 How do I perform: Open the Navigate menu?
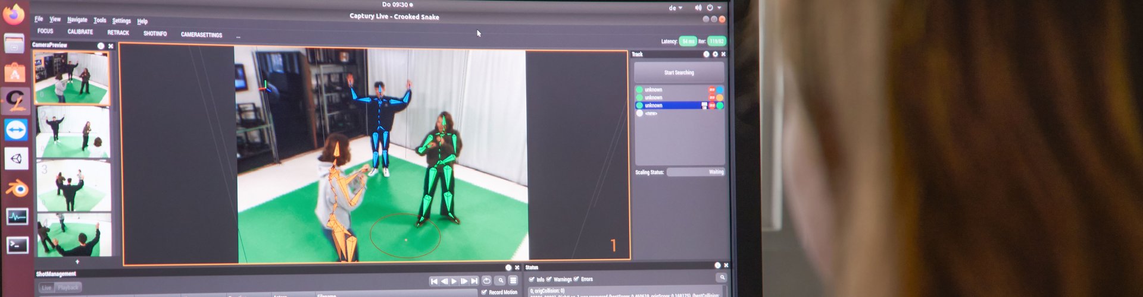77,20
